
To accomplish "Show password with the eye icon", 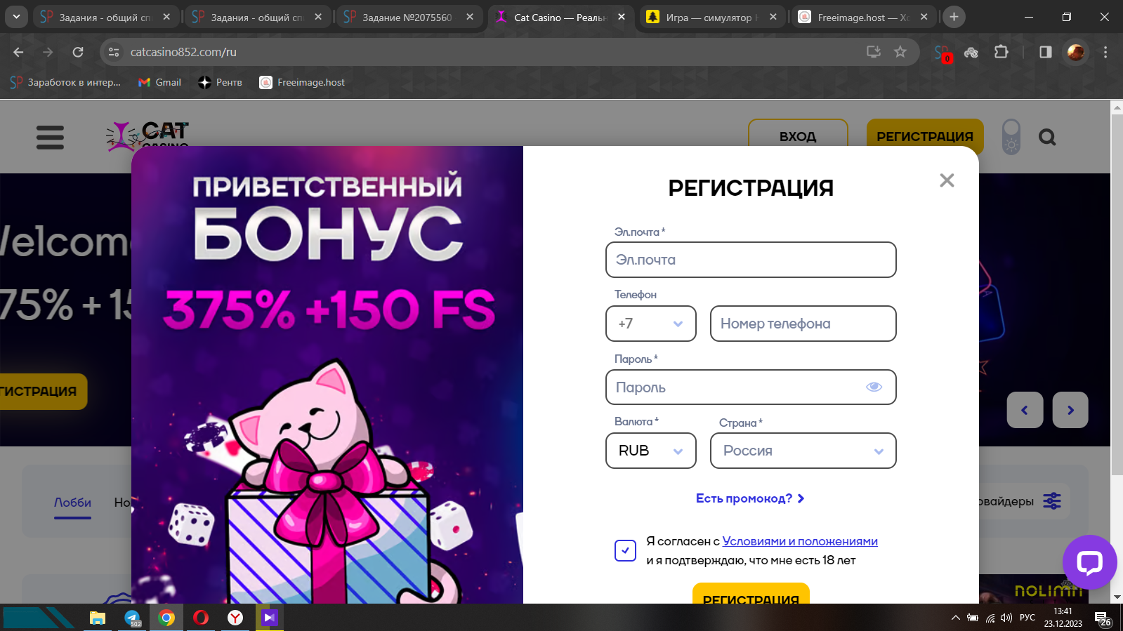I will [874, 387].
